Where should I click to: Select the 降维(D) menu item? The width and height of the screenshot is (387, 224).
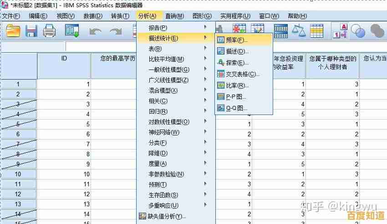click(176, 153)
